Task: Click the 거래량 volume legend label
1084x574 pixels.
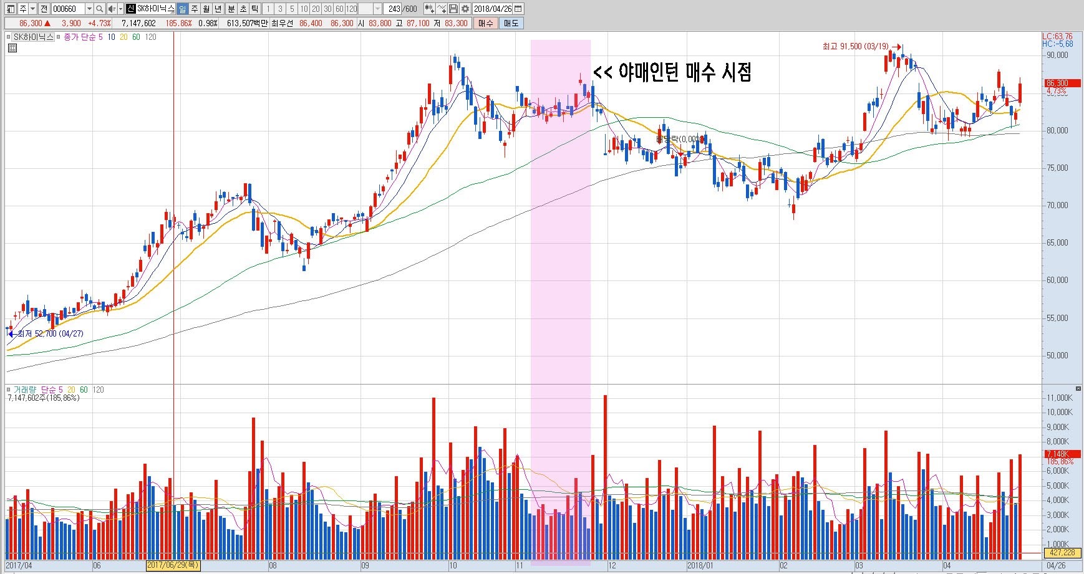Action: (x=24, y=390)
